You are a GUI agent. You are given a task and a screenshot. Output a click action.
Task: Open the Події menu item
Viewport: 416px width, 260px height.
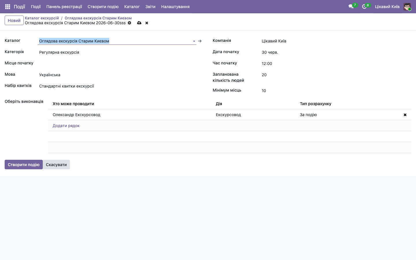coord(36,7)
